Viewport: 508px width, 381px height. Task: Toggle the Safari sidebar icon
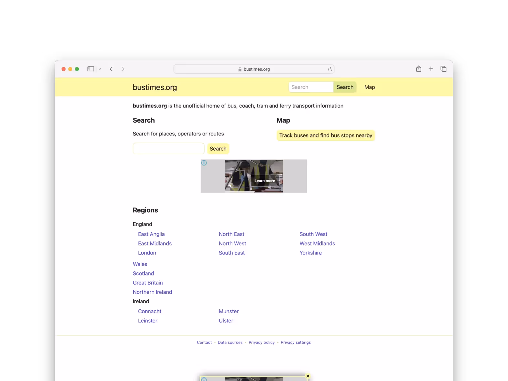91,69
